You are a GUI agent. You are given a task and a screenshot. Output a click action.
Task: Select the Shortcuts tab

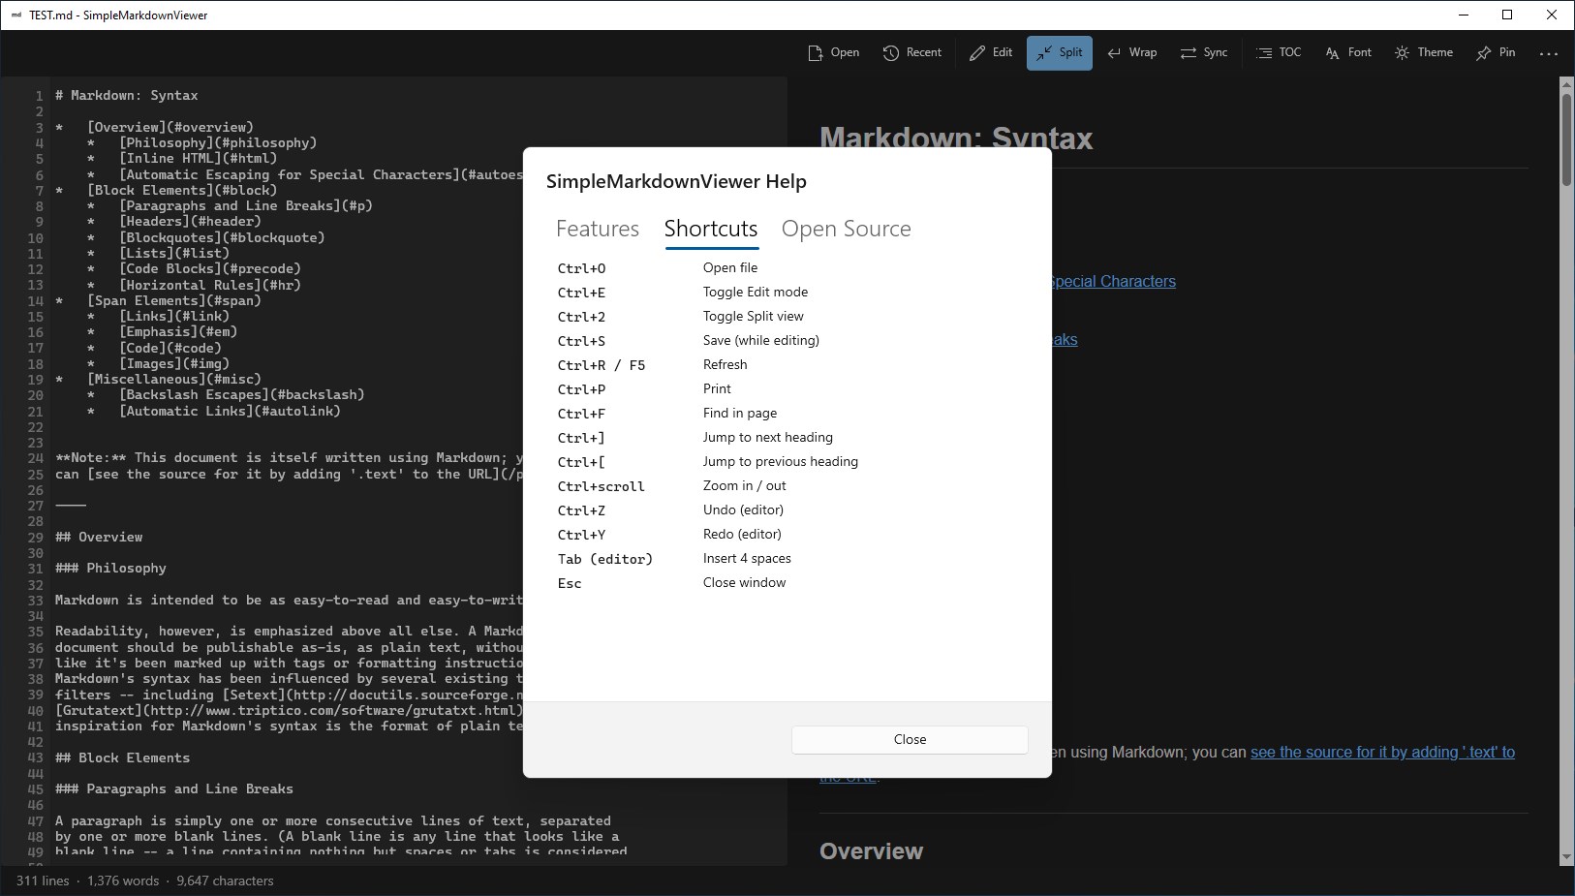coord(711,229)
